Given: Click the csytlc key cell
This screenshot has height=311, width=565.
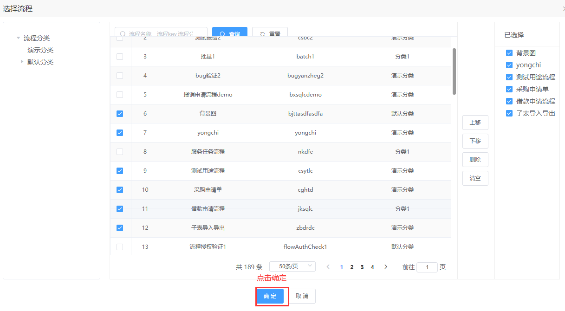Looking at the screenshot, I should [305, 171].
